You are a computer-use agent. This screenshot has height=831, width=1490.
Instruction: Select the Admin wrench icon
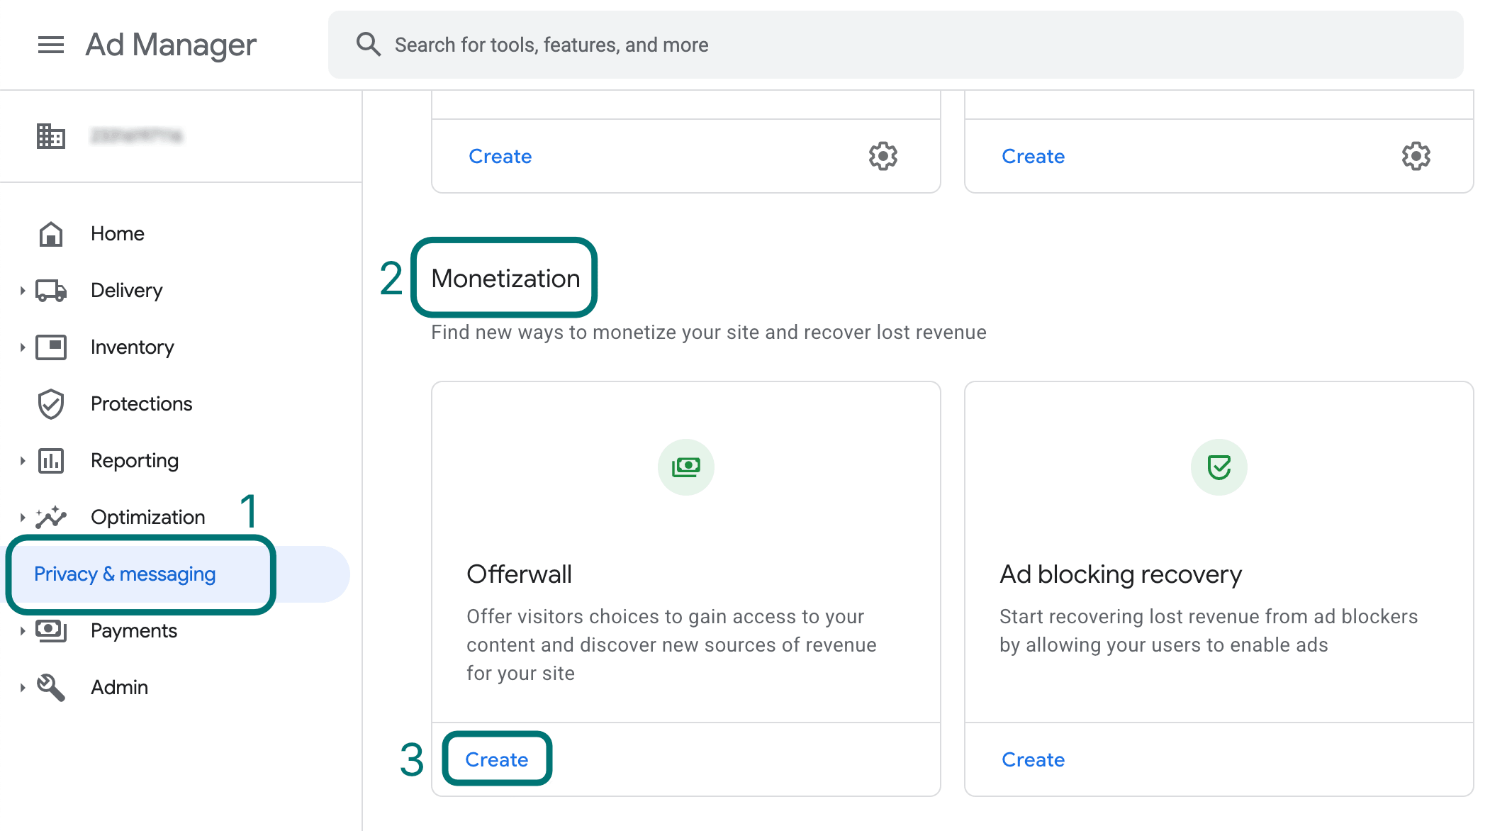pos(50,686)
